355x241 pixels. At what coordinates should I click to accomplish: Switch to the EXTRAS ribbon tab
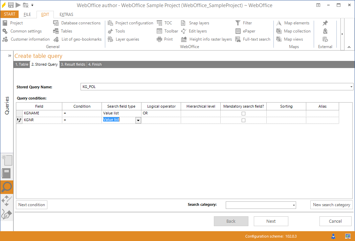click(x=66, y=14)
